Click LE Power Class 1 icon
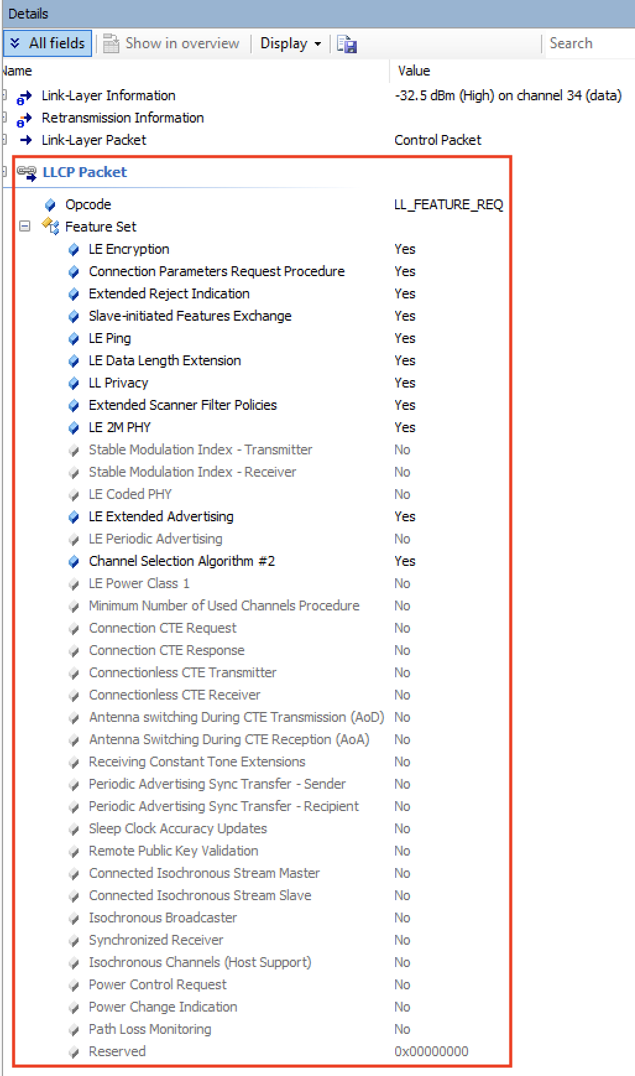635x1076 pixels. (74, 584)
